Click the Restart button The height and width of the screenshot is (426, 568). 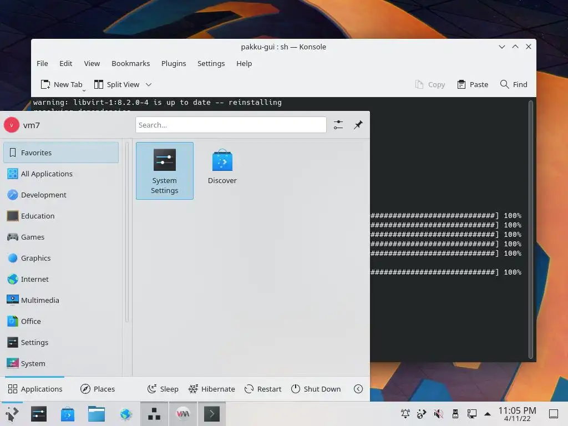tap(262, 389)
